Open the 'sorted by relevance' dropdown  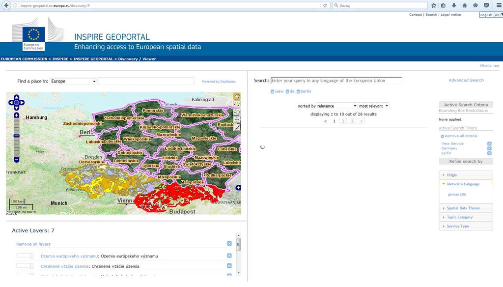point(336,106)
